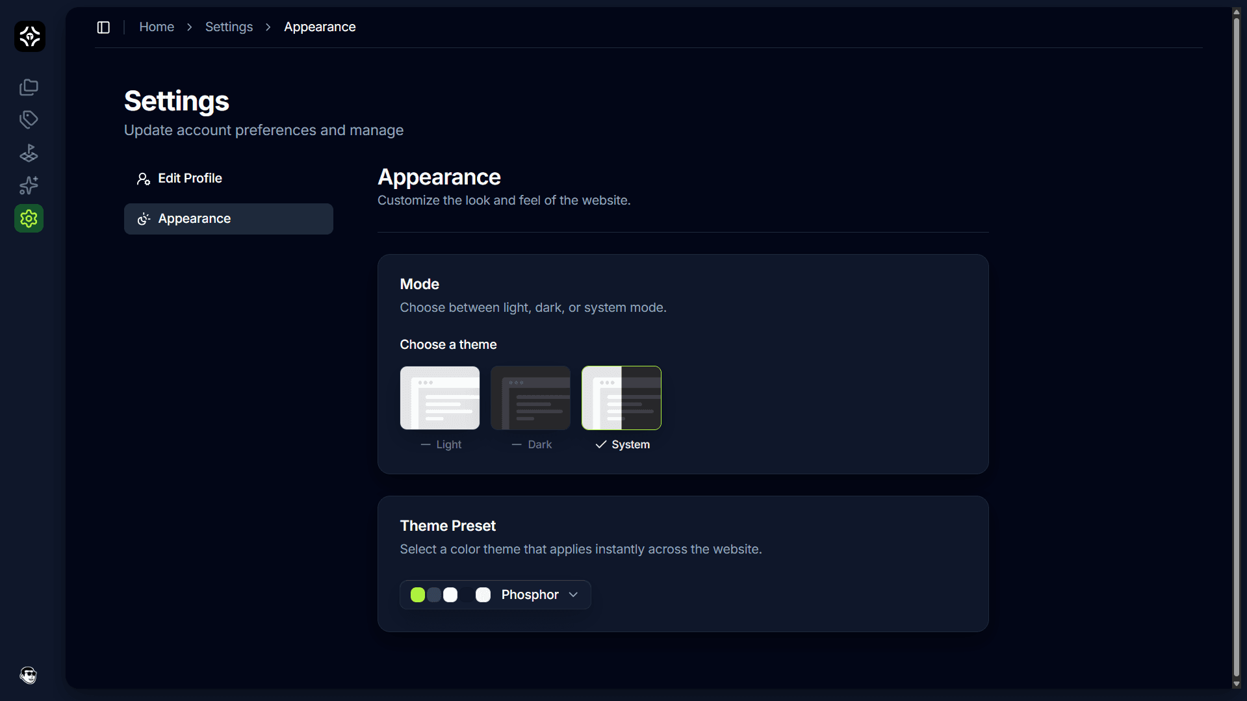Click the green settings gear icon

(x=29, y=219)
